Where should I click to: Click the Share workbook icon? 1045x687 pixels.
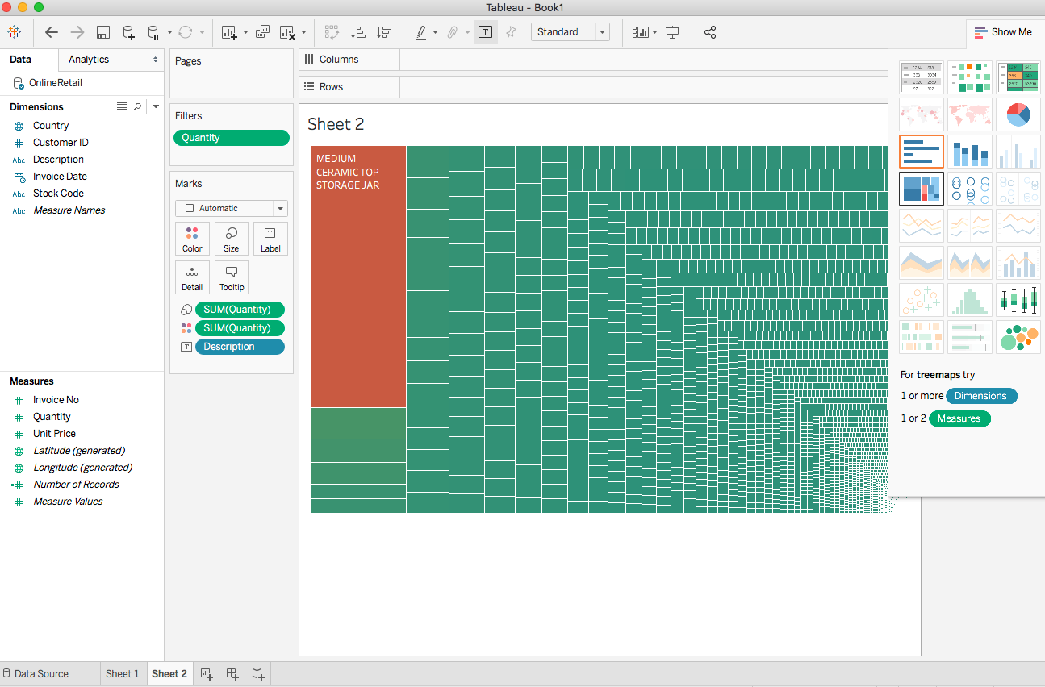coord(710,32)
